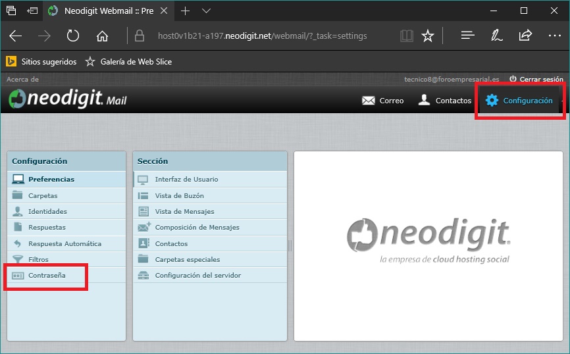Click the Configuración del servidor icon

[x=143, y=275]
